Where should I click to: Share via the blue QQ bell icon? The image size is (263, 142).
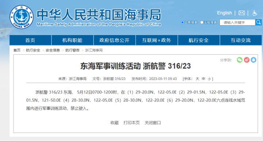click(x=254, y=60)
